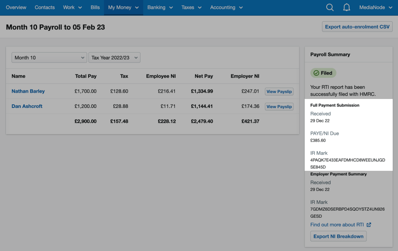Go to Bills
Screen dimensions: 398x251
pyautogui.click(x=95, y=7)
